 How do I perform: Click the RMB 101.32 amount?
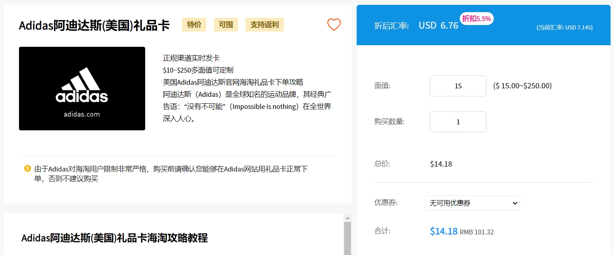pos(477,232)
